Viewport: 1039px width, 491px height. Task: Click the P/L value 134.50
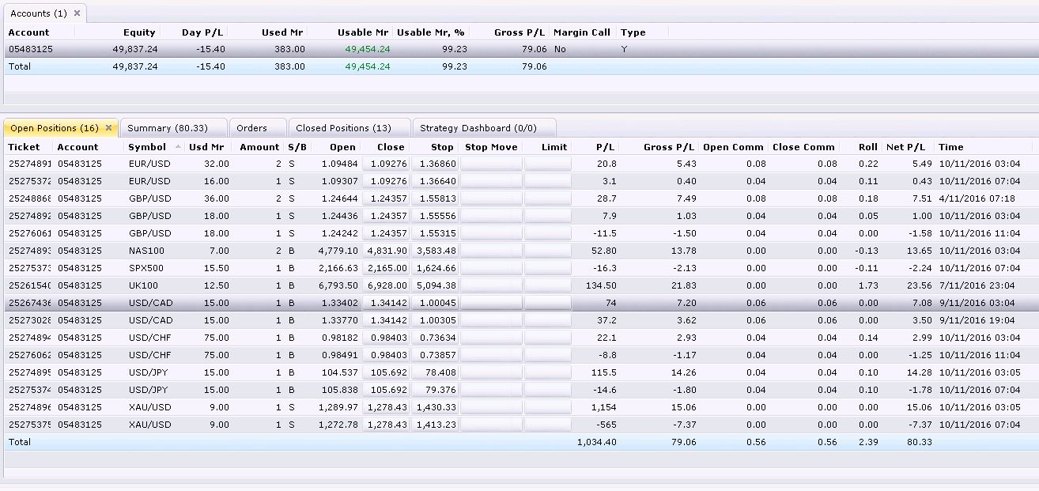coord(602,285)
